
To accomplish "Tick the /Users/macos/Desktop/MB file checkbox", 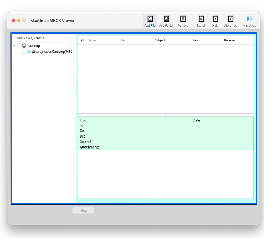I will pyautogui.click(x=23, y=51).
